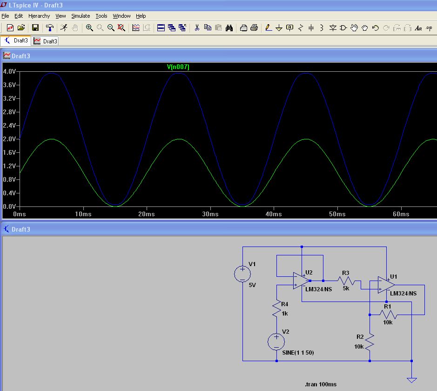Click the Cut scissors icon
This screenshot has height=391, width=437.
pos(197,28)
